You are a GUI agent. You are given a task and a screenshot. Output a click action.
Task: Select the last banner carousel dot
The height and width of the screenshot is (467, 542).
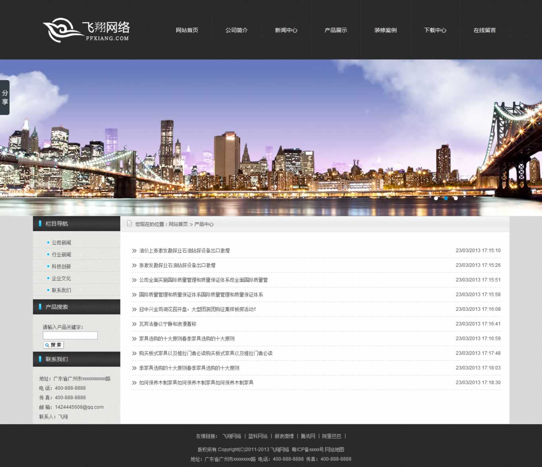pyautogui.click(x=455, y=198)
